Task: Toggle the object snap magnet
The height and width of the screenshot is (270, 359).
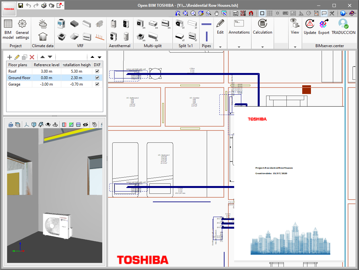Action: click(251, 13)
